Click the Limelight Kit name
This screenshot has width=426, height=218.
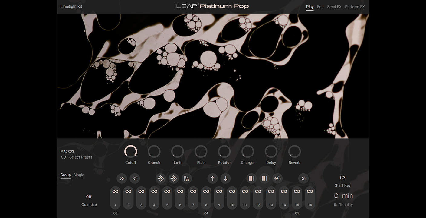pyautogui.click(x=71, y=6)
